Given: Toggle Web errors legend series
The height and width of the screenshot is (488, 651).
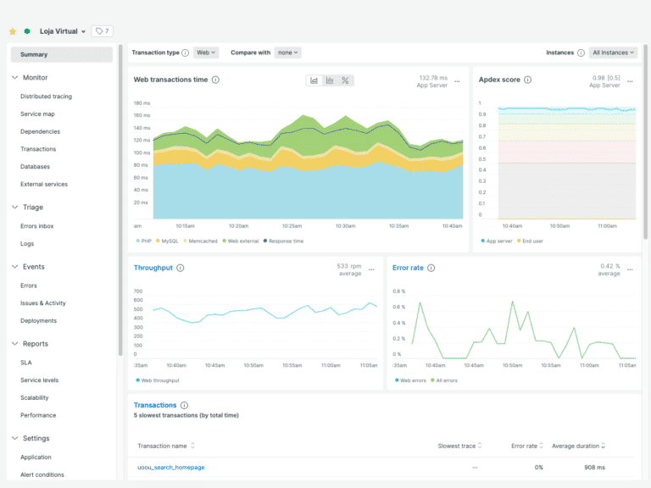Looking at the screenshot, I should (x=410, y=380).
